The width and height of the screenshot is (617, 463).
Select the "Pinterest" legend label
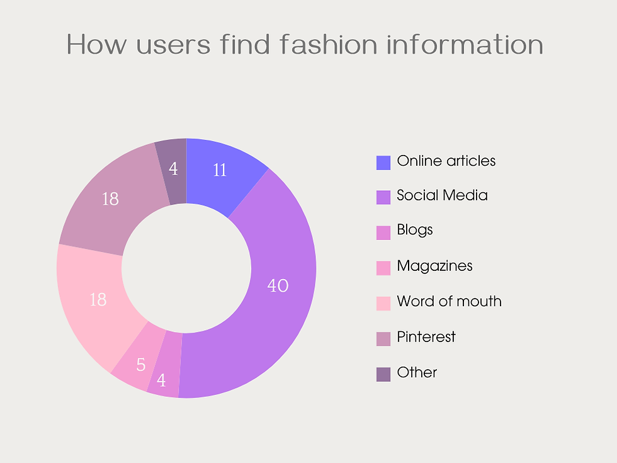pyautogui.click(x=426, y=337)
